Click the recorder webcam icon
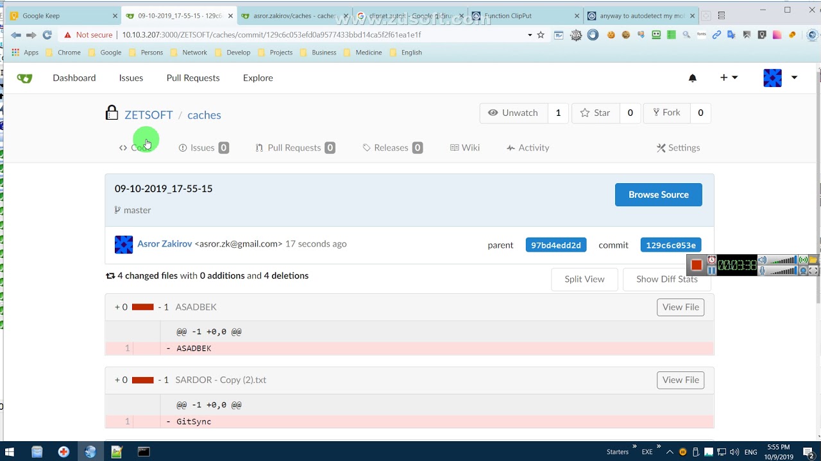This screenshot has height=461, width=821. (803, 271)
